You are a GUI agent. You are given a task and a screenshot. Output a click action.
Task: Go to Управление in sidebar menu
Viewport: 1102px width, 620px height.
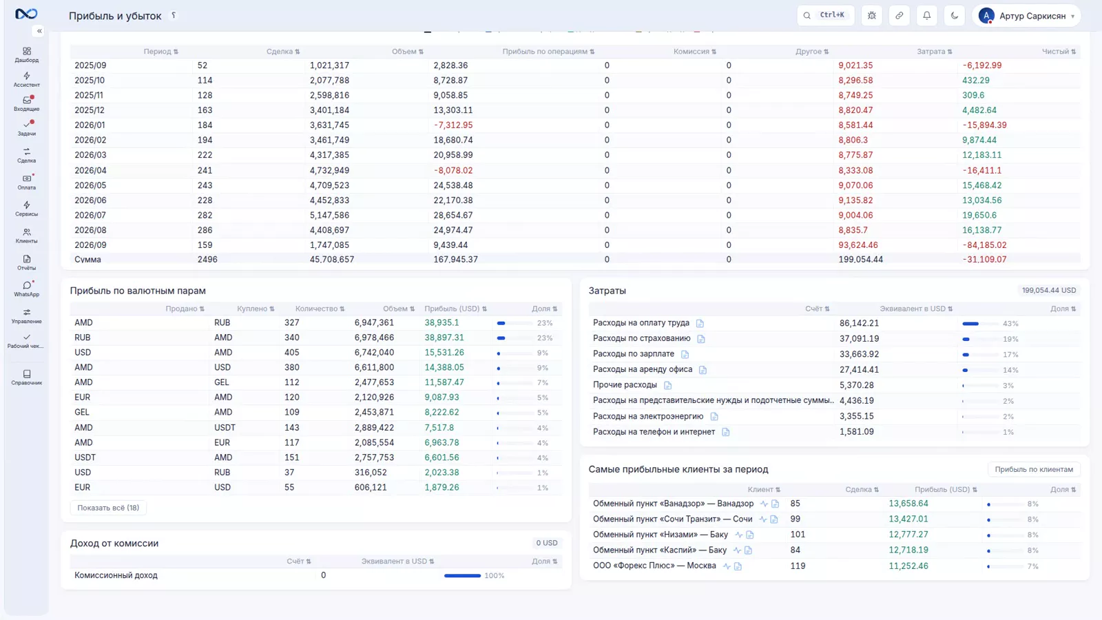click(26, 316)
